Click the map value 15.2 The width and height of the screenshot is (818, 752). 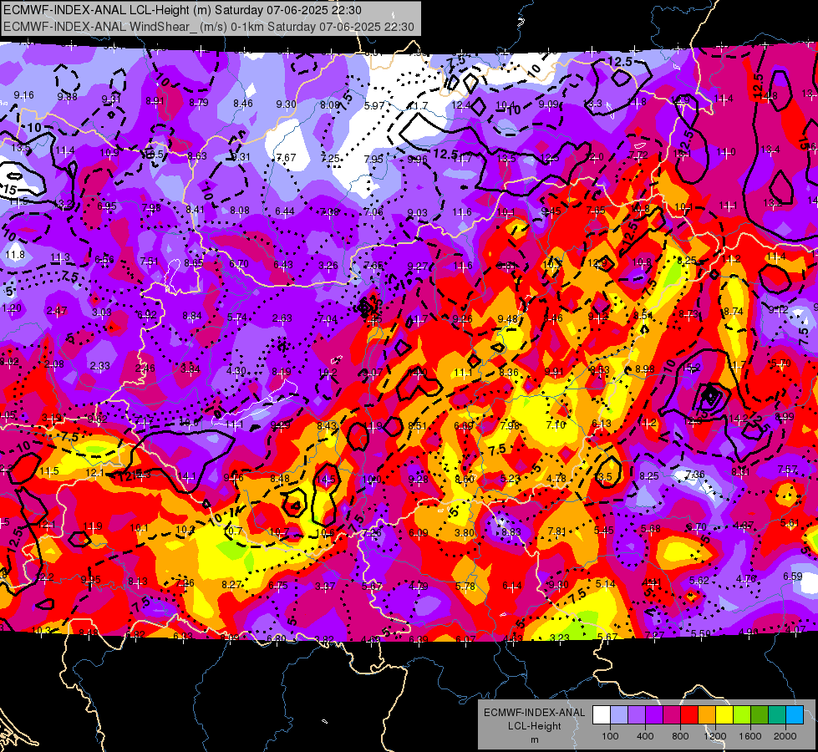(x=692, y=368)
